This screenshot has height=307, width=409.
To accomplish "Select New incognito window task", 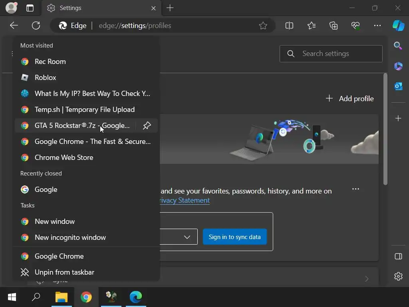I will (86, 237).
